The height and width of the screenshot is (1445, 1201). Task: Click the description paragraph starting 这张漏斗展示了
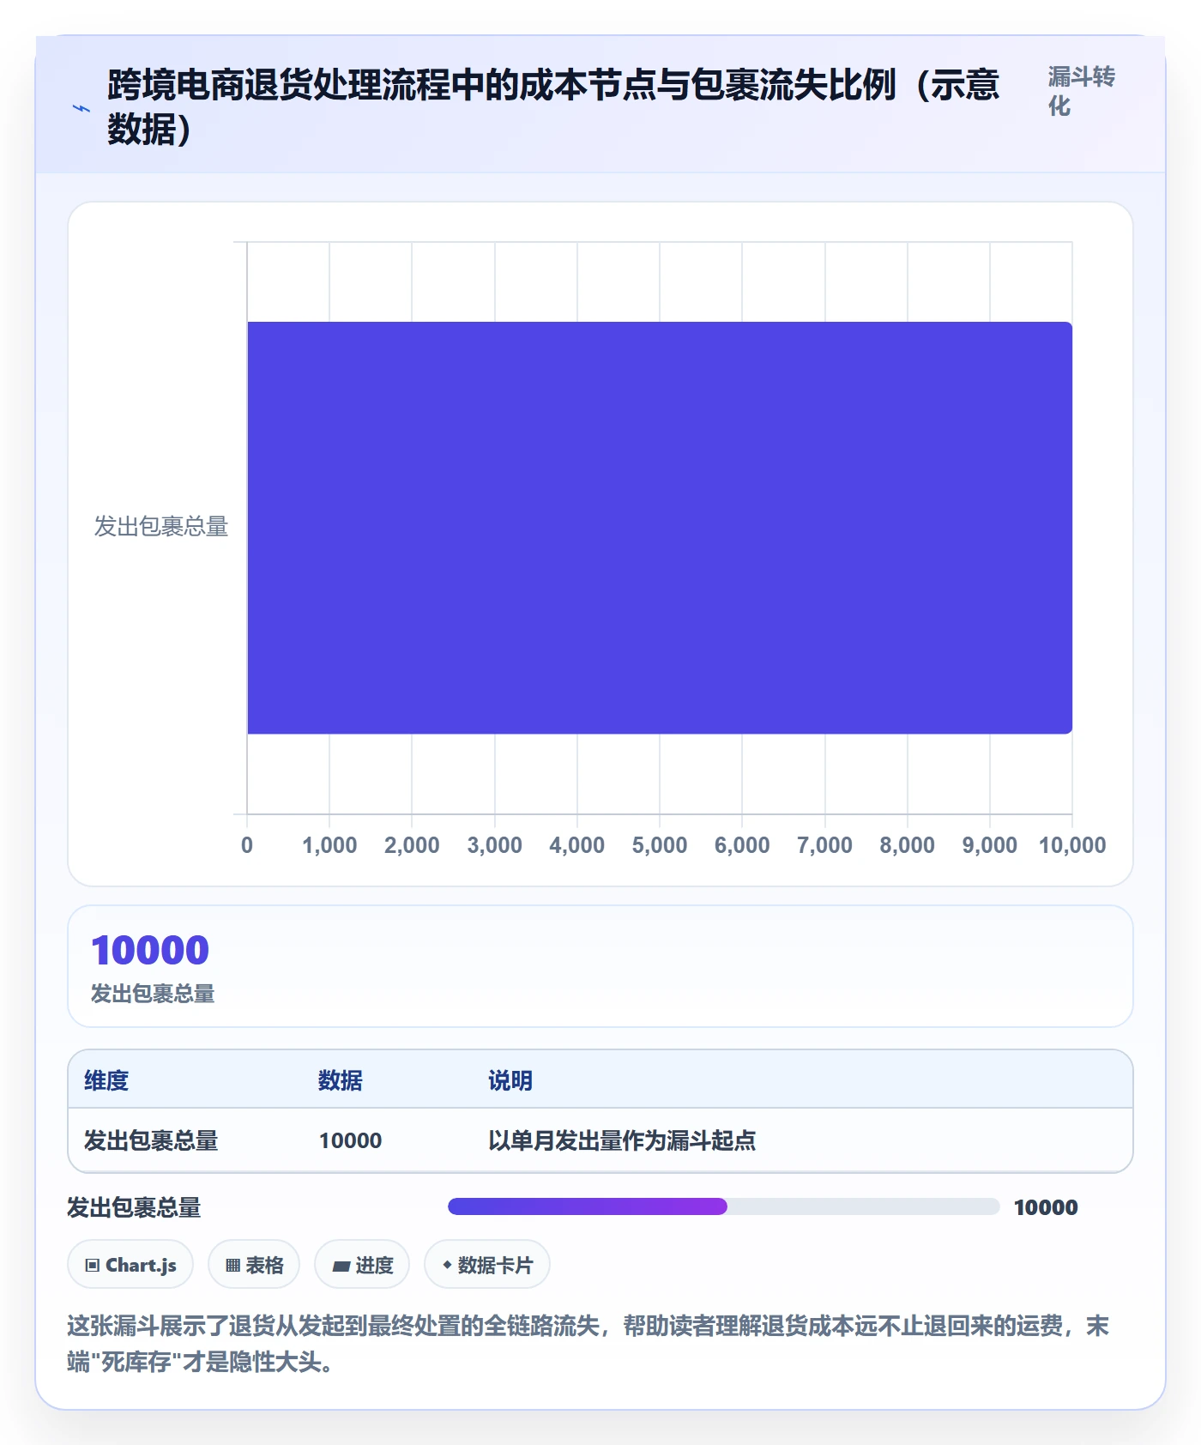pos(588,1344)
